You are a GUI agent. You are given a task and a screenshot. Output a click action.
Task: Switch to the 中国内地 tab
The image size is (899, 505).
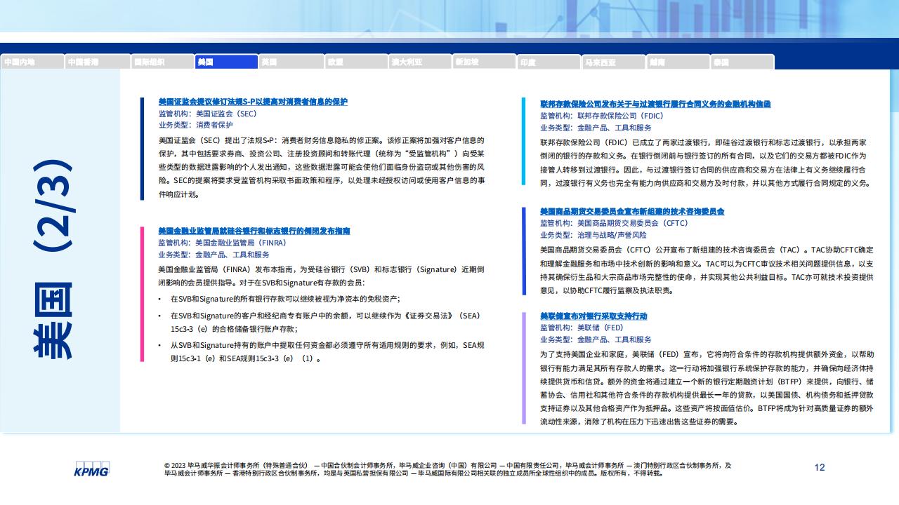[x=32, y=62]
